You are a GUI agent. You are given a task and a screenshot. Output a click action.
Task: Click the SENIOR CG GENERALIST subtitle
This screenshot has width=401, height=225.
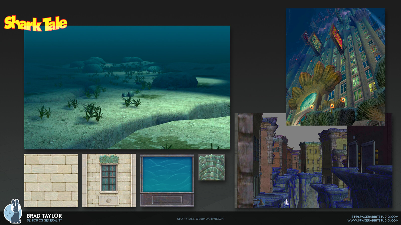pos(44,220)
